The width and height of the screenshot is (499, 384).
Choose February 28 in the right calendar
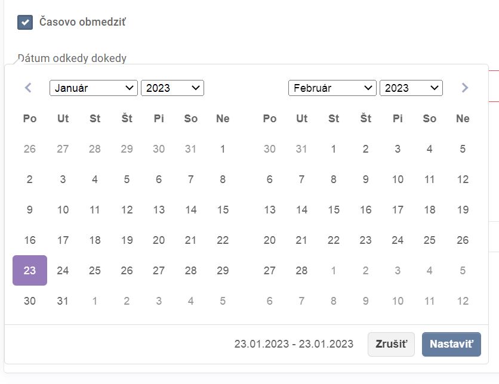[x=302, y=271]
